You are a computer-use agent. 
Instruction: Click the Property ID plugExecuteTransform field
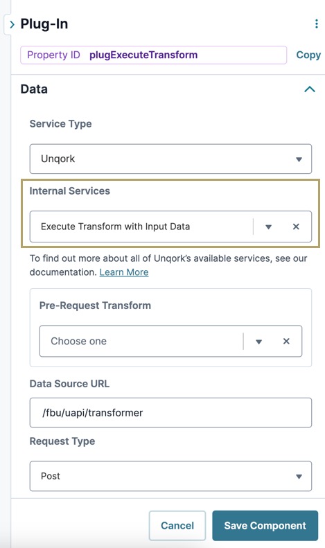[153, 55]
